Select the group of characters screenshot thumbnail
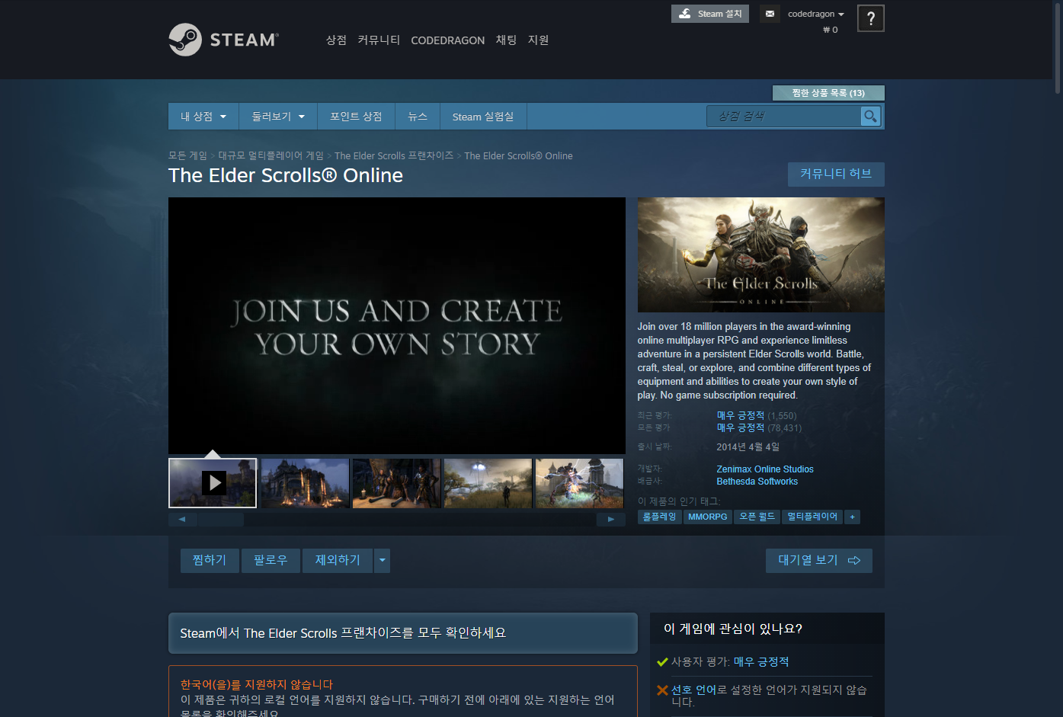 click(x=396, y=483)
